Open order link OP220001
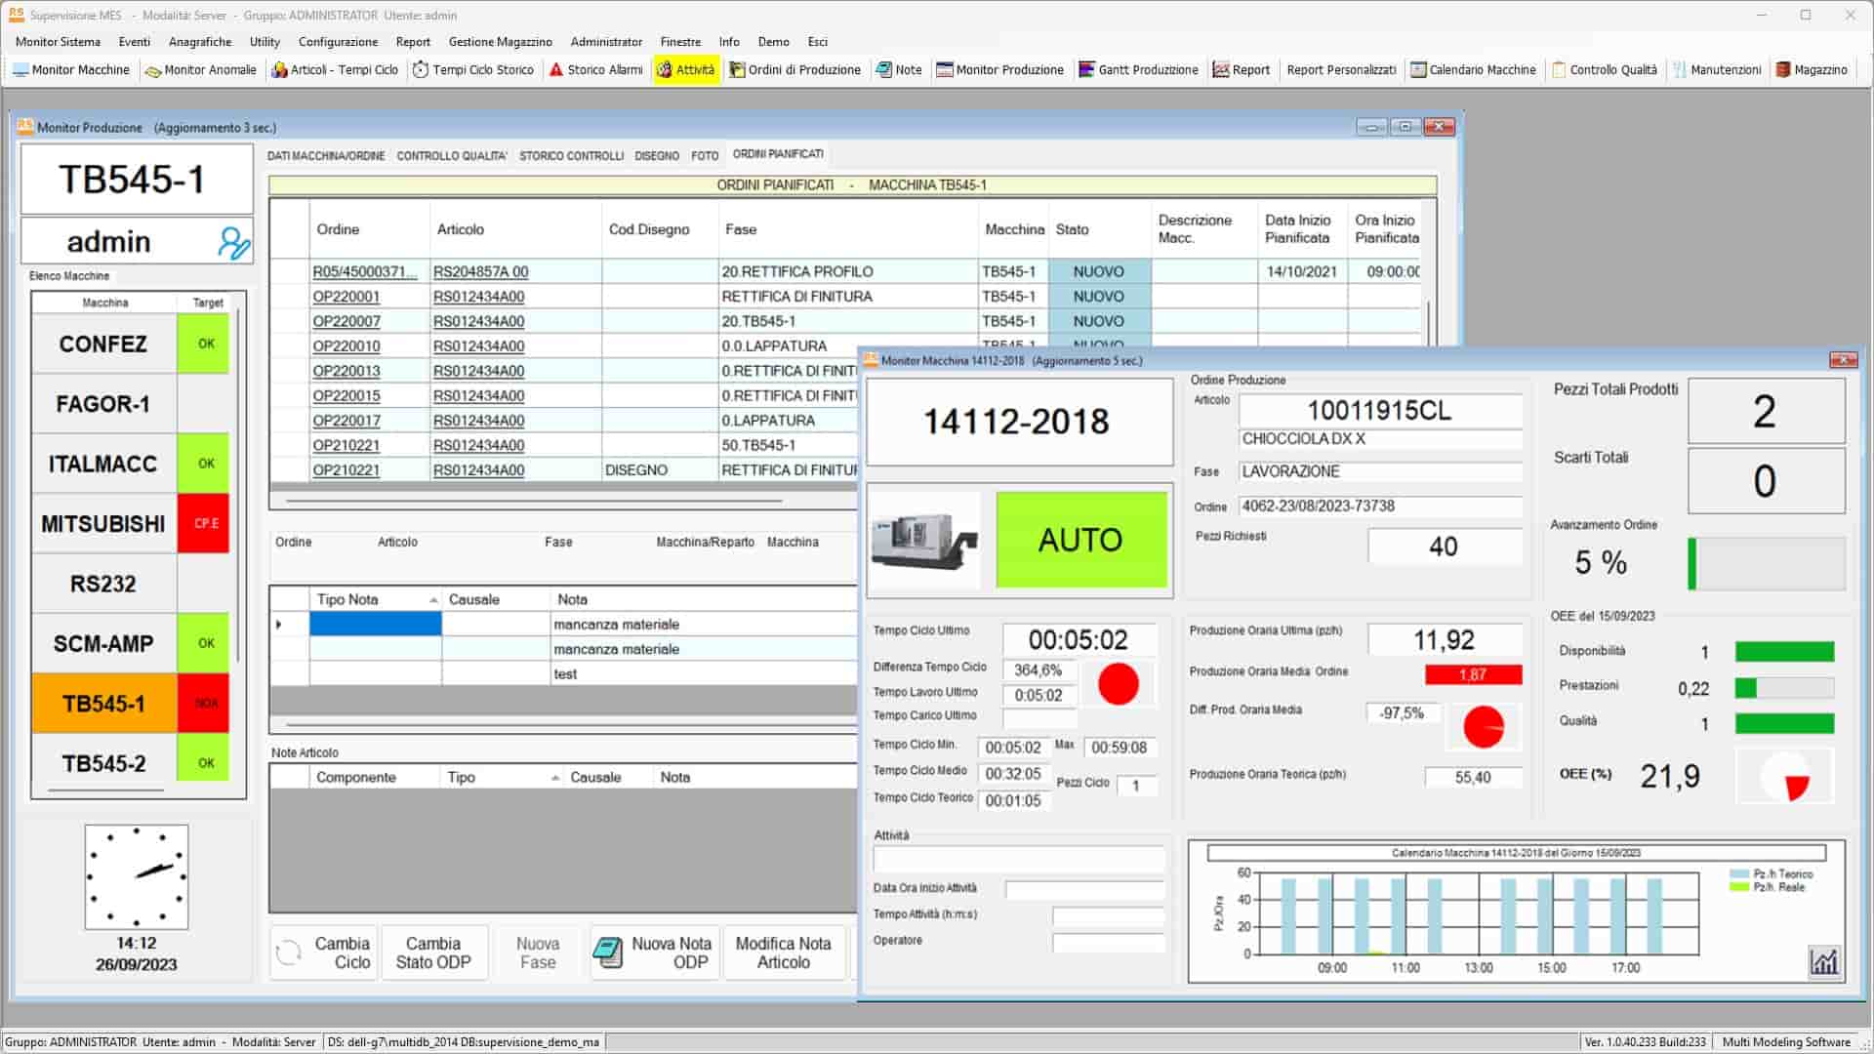The image size is (1874, 1054). tap(346, 297)
